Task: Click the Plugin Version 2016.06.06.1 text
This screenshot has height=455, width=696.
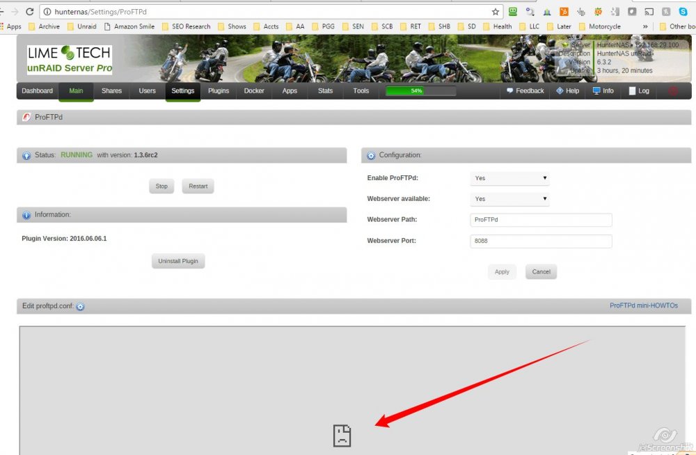Action: click(64, 239)
